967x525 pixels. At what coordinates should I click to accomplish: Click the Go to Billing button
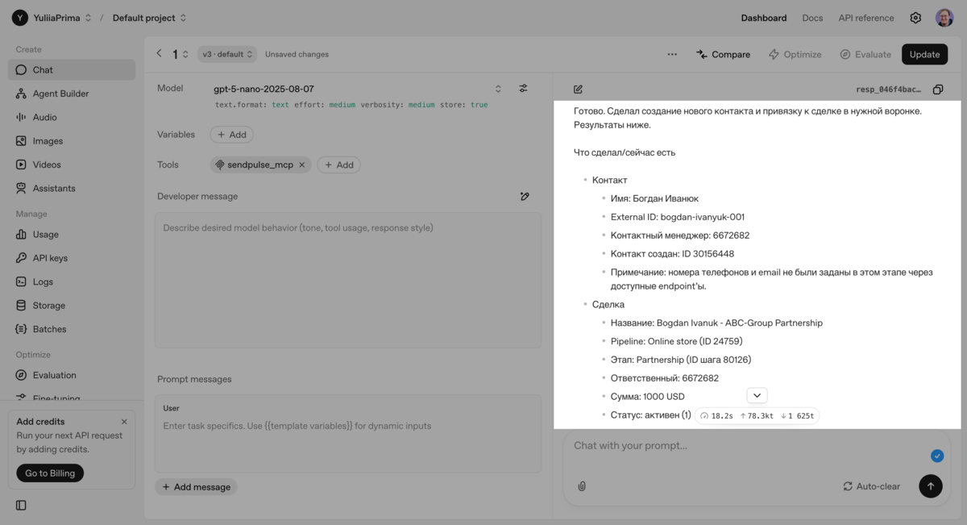point(50,473)
